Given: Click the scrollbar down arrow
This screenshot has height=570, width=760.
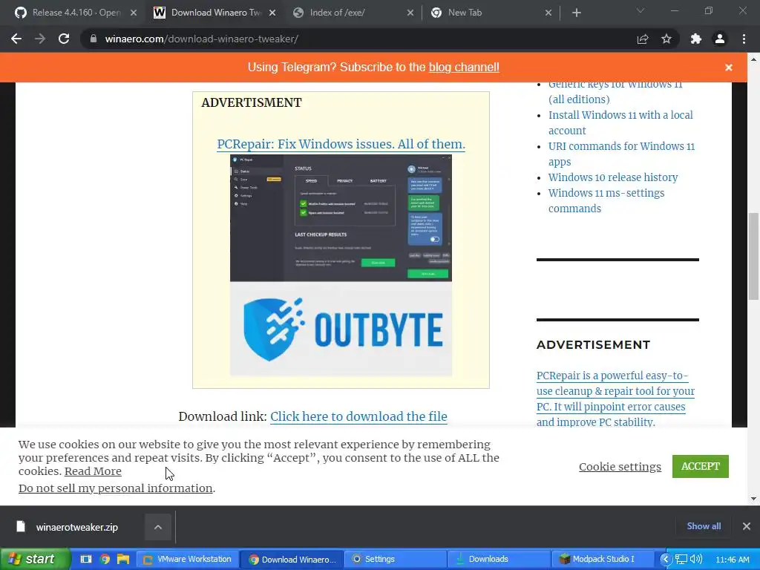Looking at the screenshot, I should tap(753, 499).
